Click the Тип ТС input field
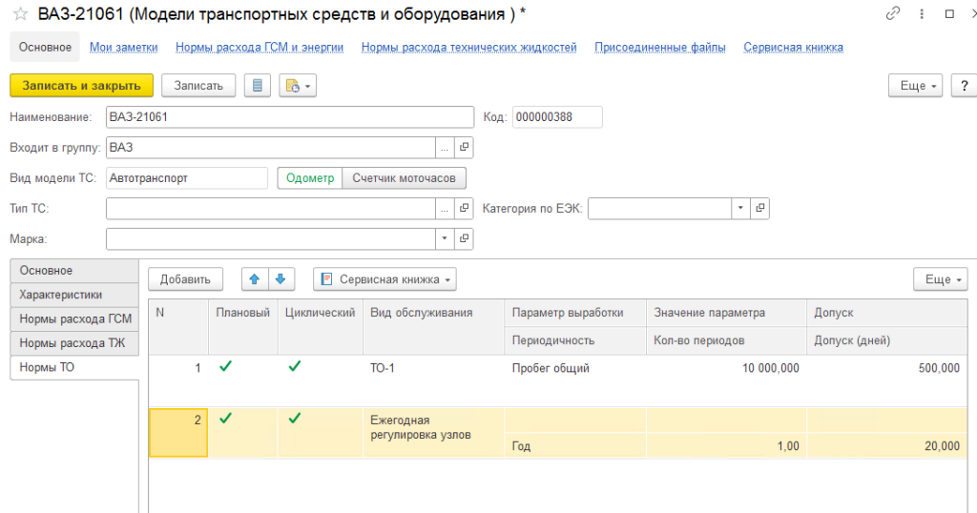 pos(270,209)
